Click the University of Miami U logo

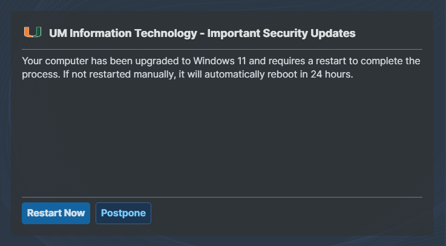point(33,33)
